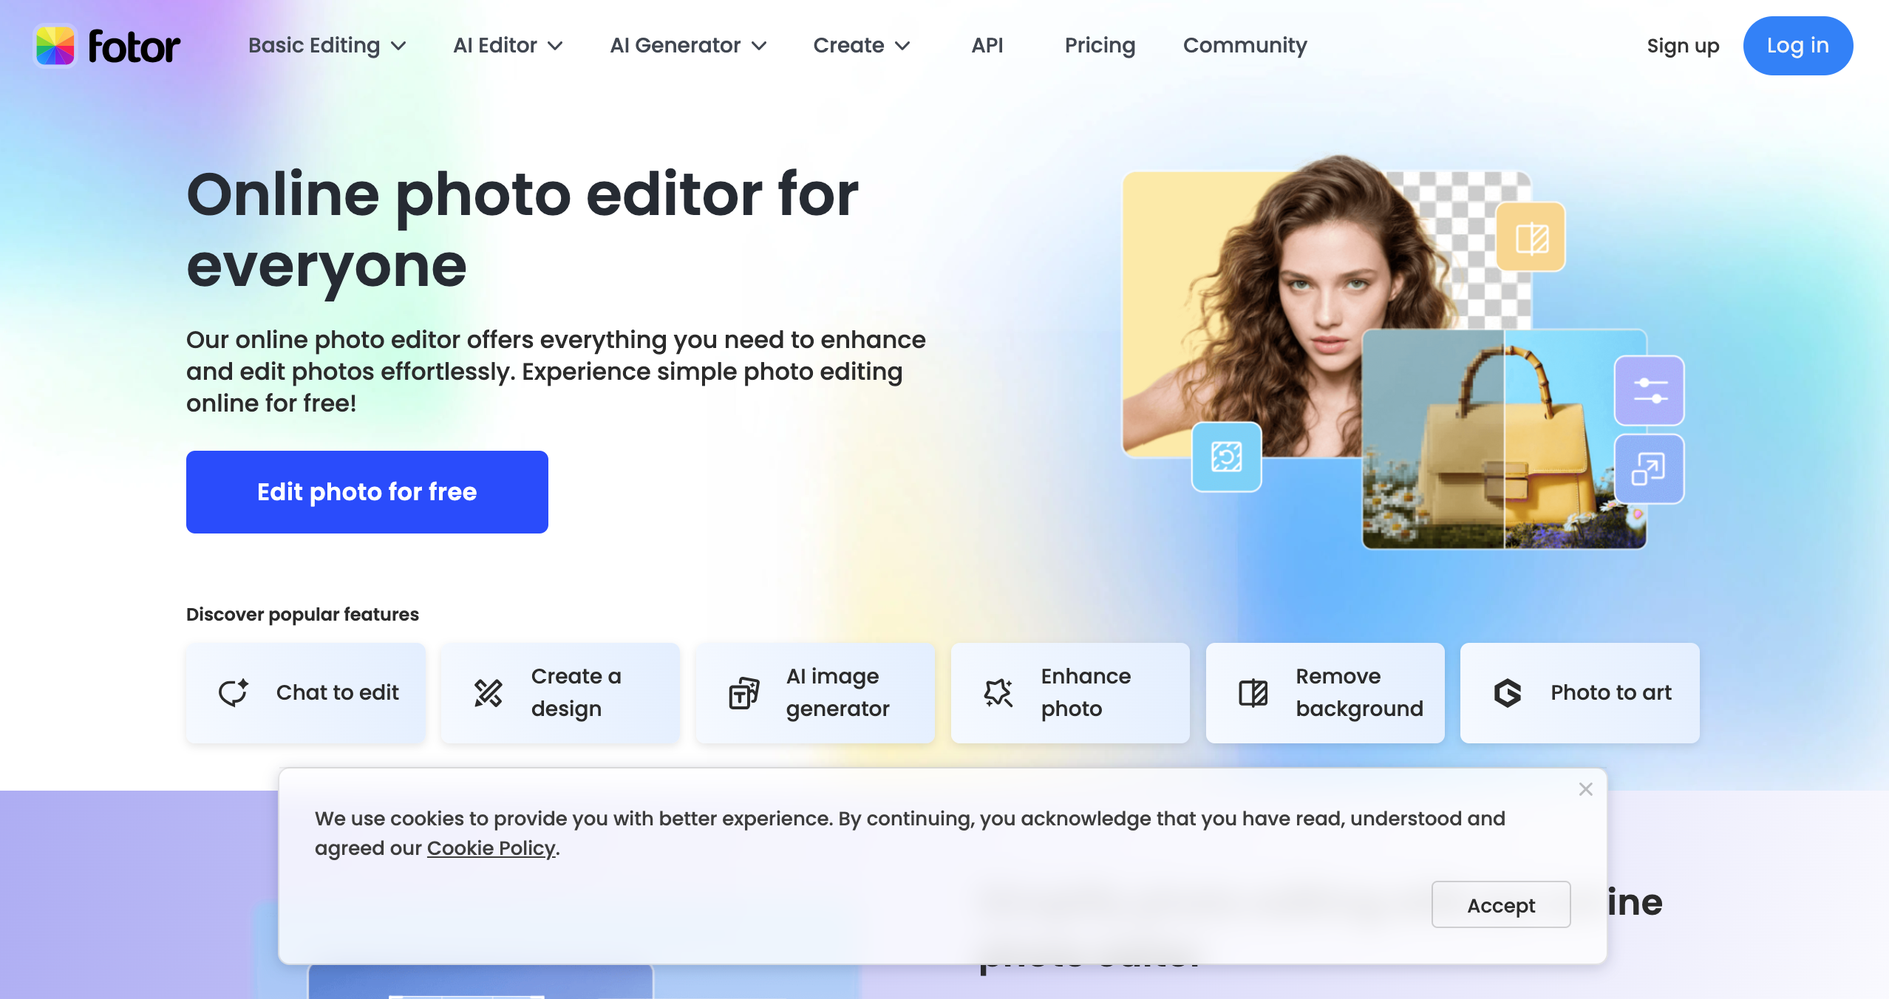Click the adjustment sliders icon on the handbag image
This screenshot has width=1889, height=999.
click(1650, 391)
